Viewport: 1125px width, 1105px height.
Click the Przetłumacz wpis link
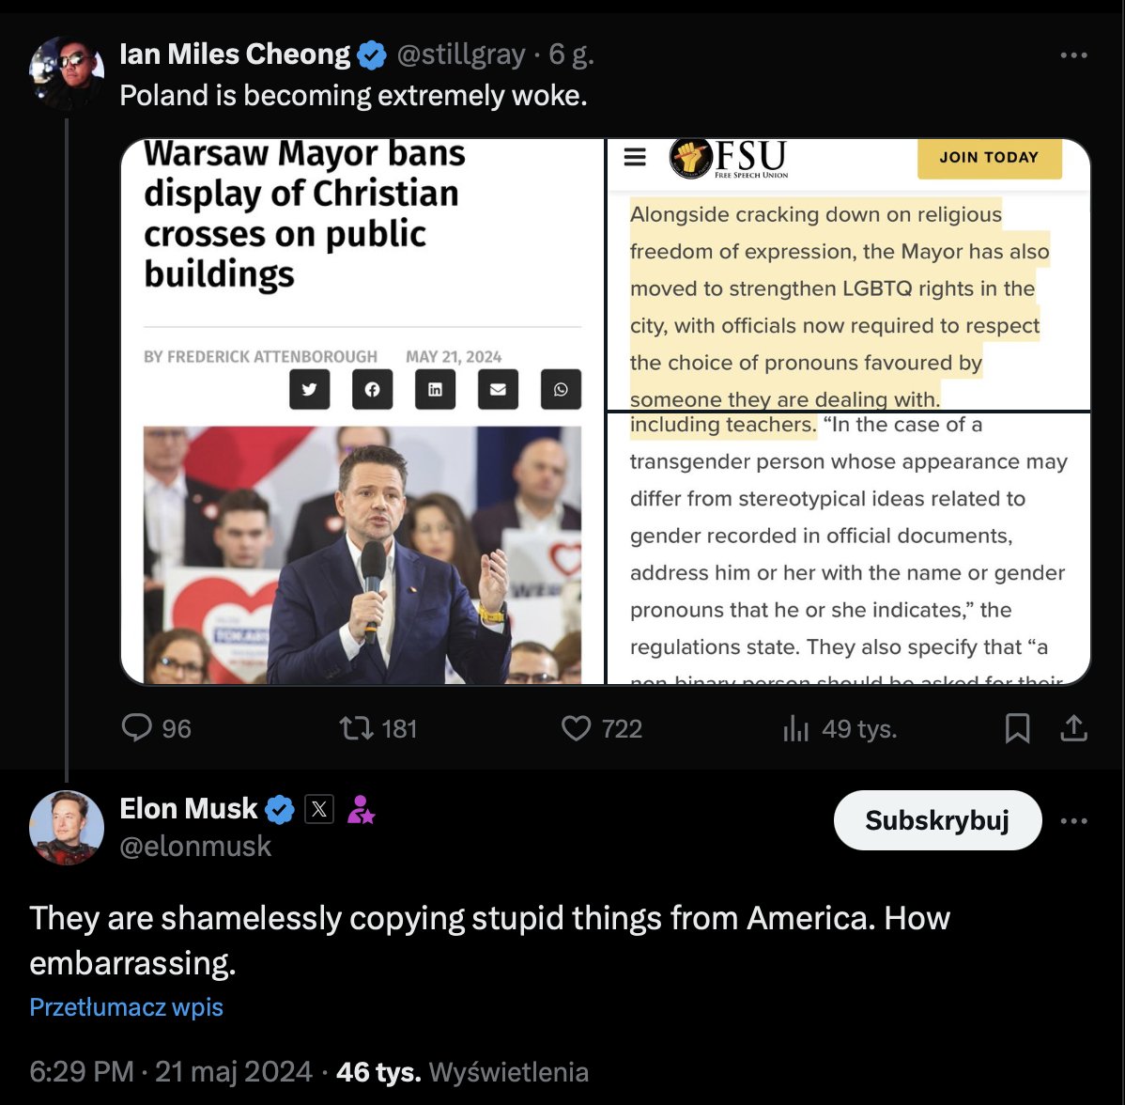tap(127, 1007)
